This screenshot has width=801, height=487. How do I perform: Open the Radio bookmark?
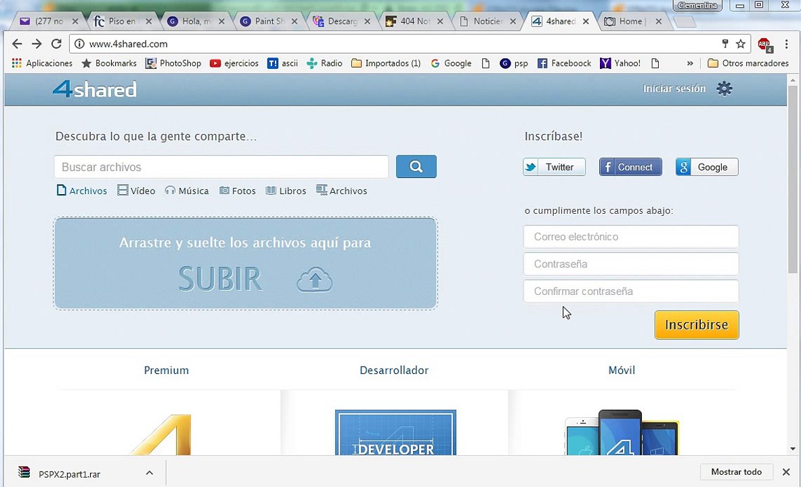click(325, 64)
